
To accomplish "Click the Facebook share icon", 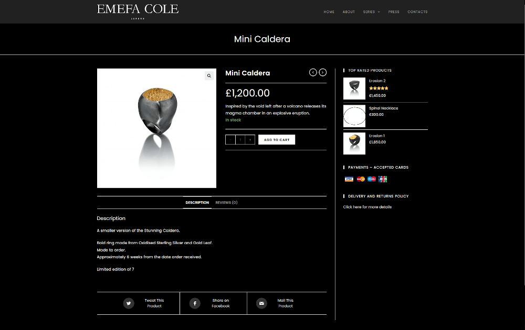I will tap(195, 303).
